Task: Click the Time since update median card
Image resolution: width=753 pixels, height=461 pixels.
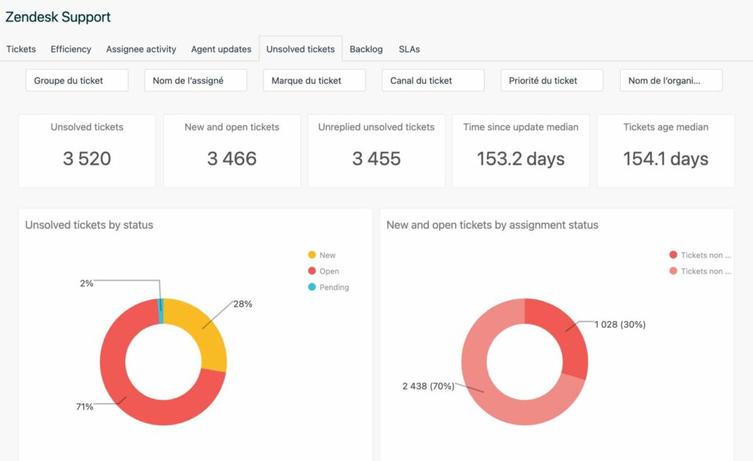Action: (521, 150)
